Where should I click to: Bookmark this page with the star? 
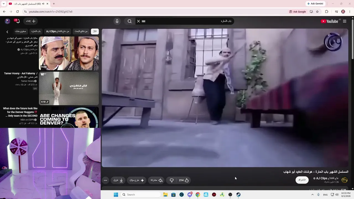[x=317, y=12]
